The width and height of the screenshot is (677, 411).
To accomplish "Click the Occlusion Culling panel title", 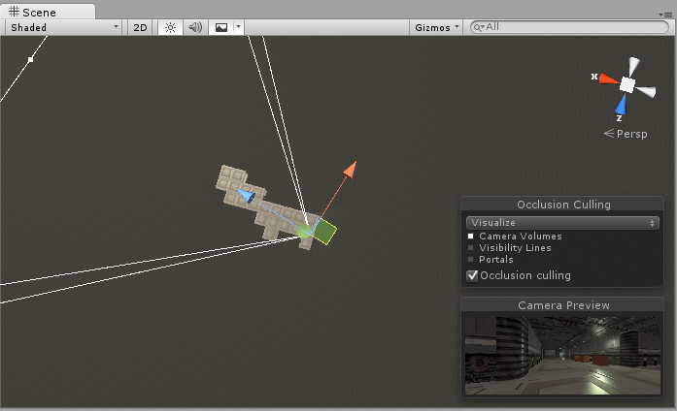I will [564, 205].
